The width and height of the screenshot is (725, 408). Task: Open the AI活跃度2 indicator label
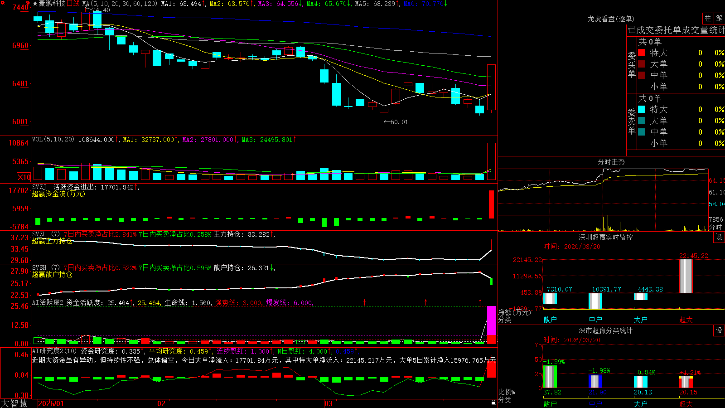pos(48,303)
